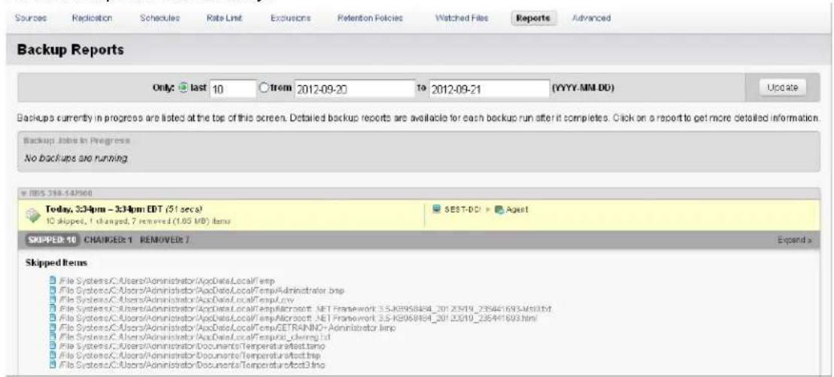Click the SEST-DC source server icon
834x377 pixels.
point(438,208)
